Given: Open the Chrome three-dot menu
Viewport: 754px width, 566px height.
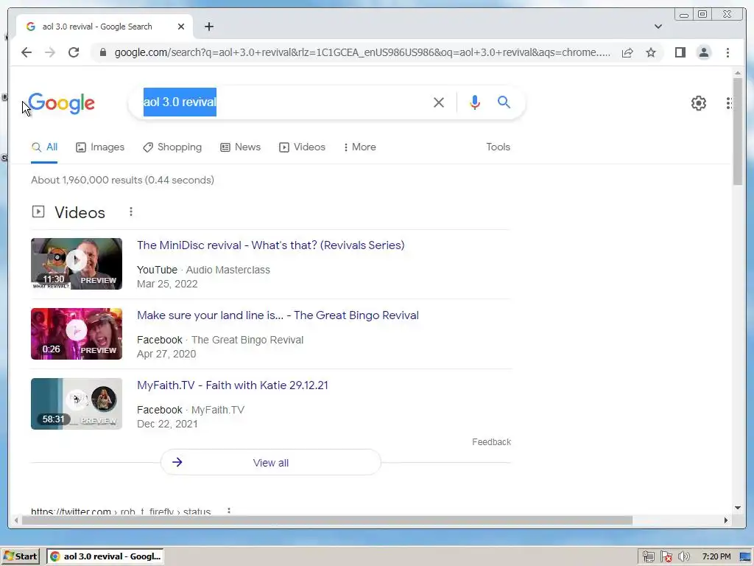Looking at the screenshot, I should 727,52.
